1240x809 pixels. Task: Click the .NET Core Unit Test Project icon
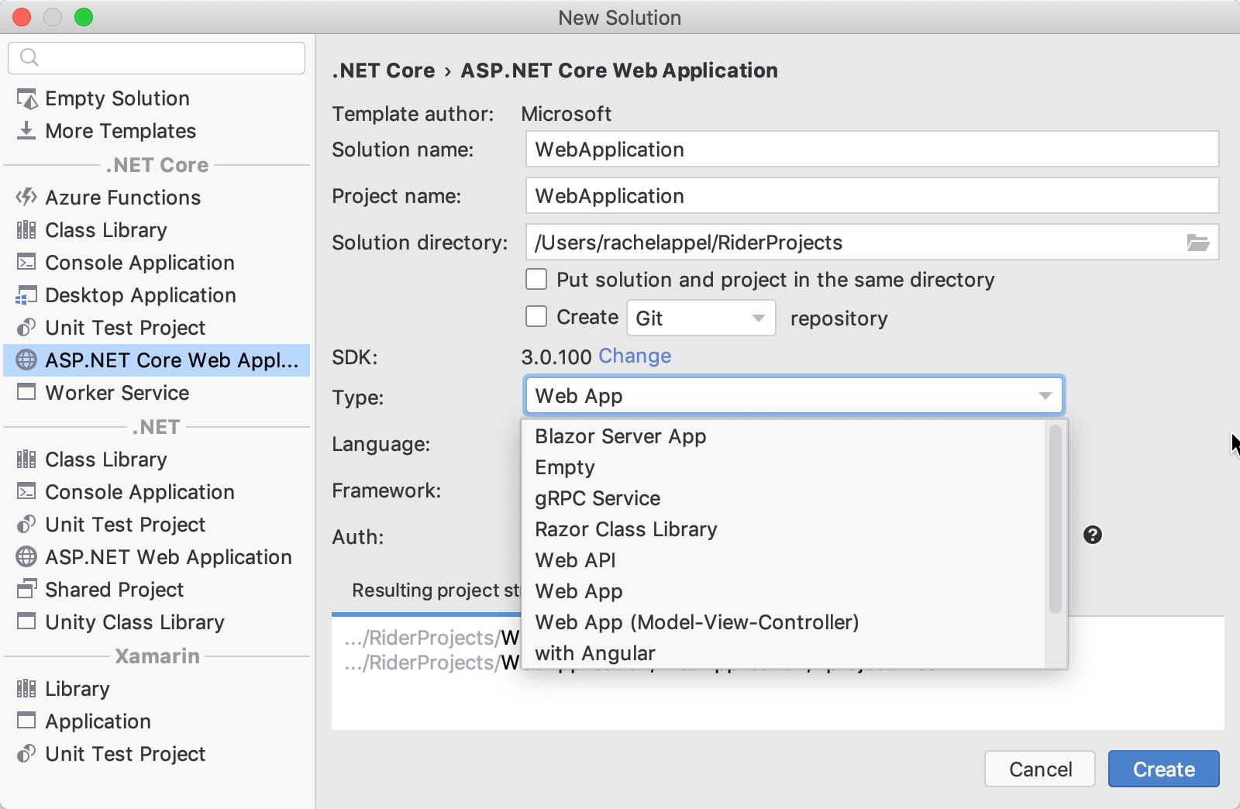tap(26, 327)
